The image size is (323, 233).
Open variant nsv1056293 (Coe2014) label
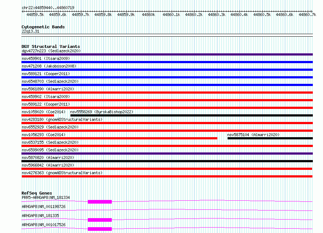[x=44, y=135]
